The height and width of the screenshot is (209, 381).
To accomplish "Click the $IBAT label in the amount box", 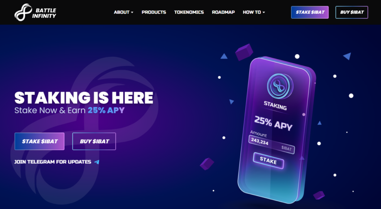I will tap(286, 148).
